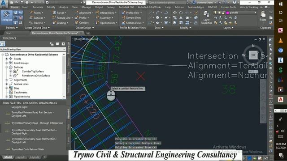Expand the Pipe Networks tree node
This screenshot has width=287, height=161.
point(7,97)
